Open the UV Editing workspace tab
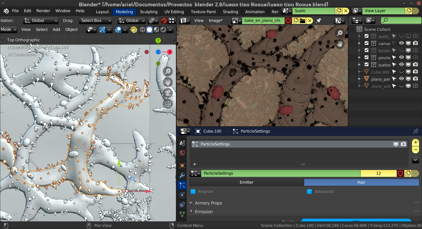Image resolution: width=422 pixels, height=229 pixels. (174, 12)
